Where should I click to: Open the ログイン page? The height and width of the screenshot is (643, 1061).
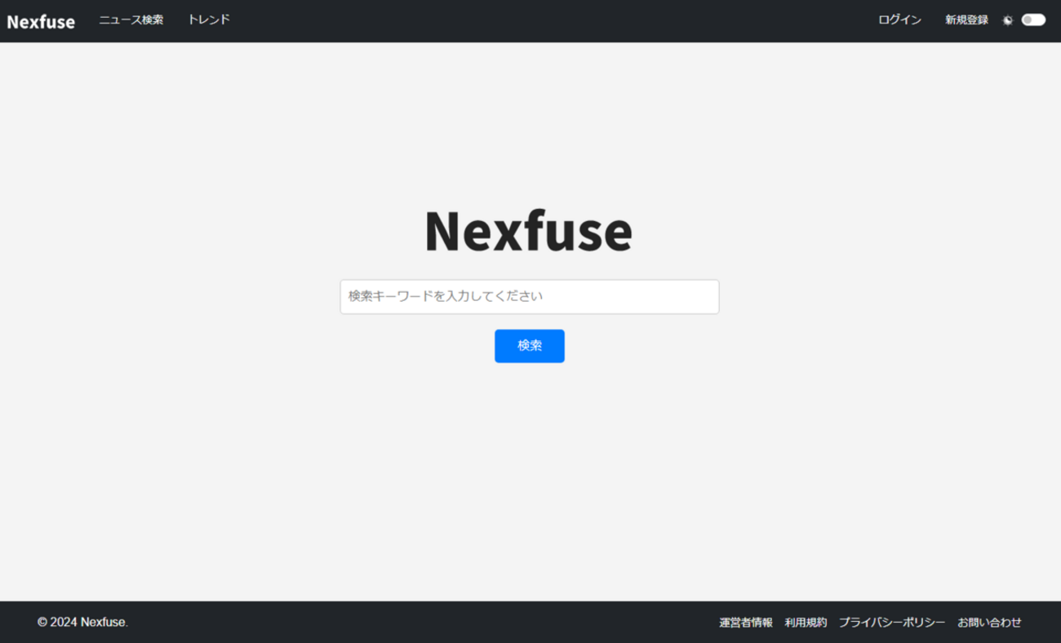899,20
